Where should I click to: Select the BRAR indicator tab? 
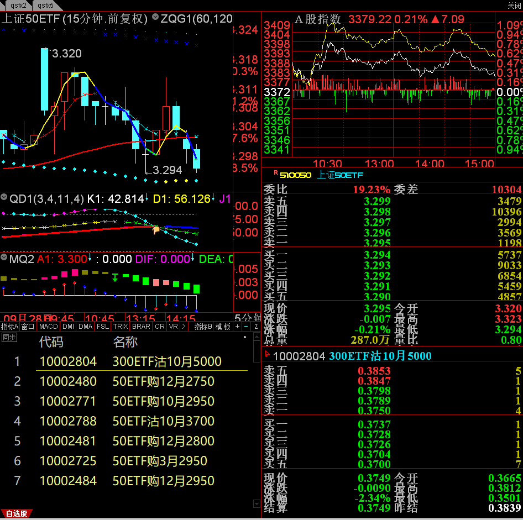[x=141, y=327]
